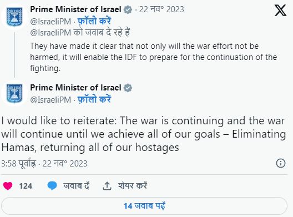The image size is (293, 217).
Task: Click the share upload arrow icon
Action: pos(107,186)
